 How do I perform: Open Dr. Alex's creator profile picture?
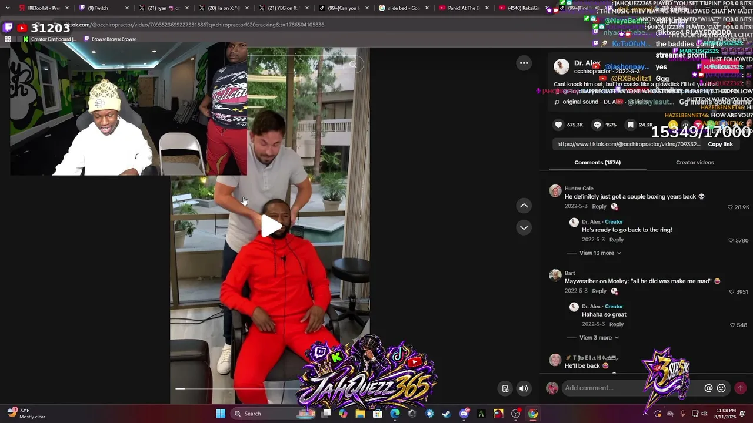pyautogui.click(x=562, y=66)
